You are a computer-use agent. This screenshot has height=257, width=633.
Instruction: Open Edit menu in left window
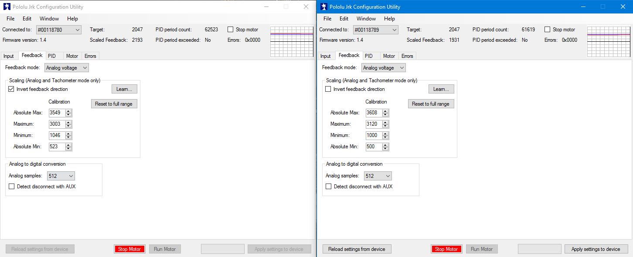click(27, 19)
